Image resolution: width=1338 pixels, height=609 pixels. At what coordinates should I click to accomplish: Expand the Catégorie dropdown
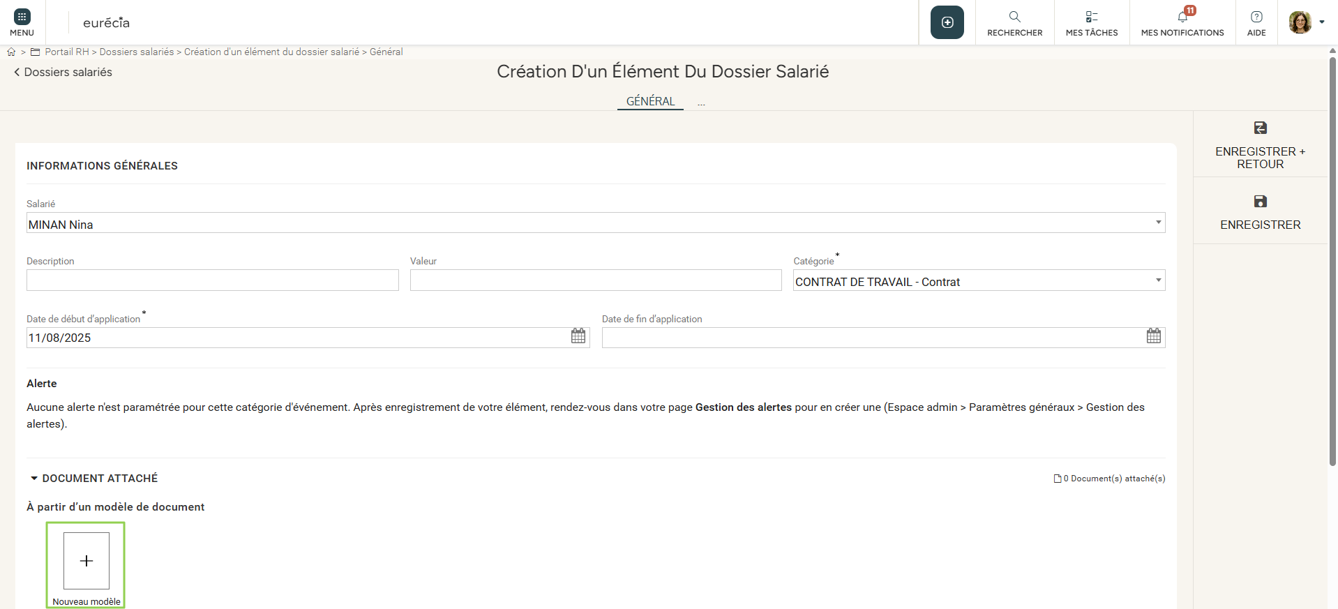coord(1158,280)
